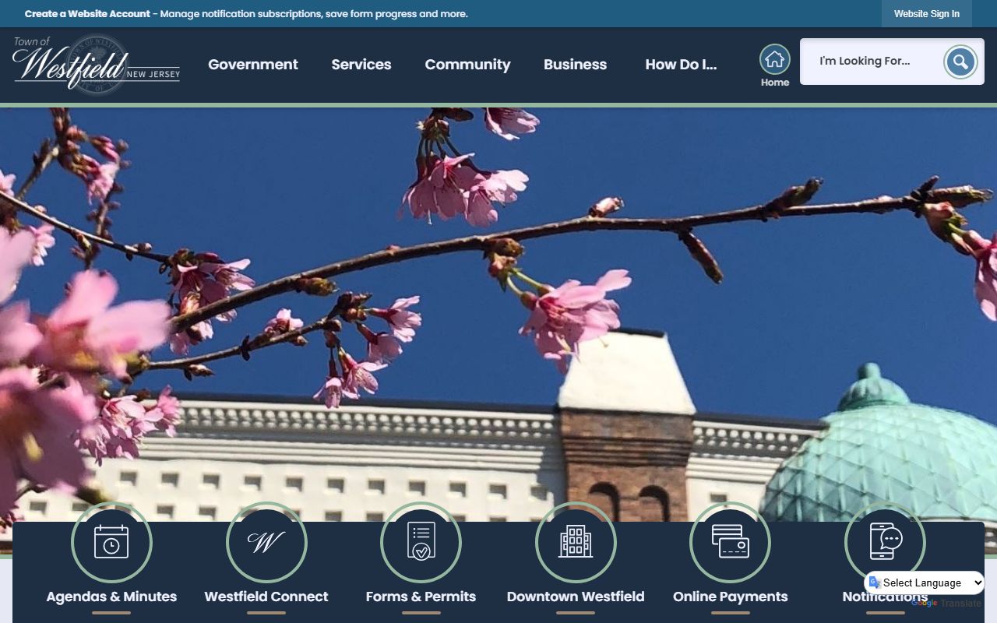This screenshot has width=997, height=623.
Task: Open Forms & Permits checklist icon
Action: (421, 542)
